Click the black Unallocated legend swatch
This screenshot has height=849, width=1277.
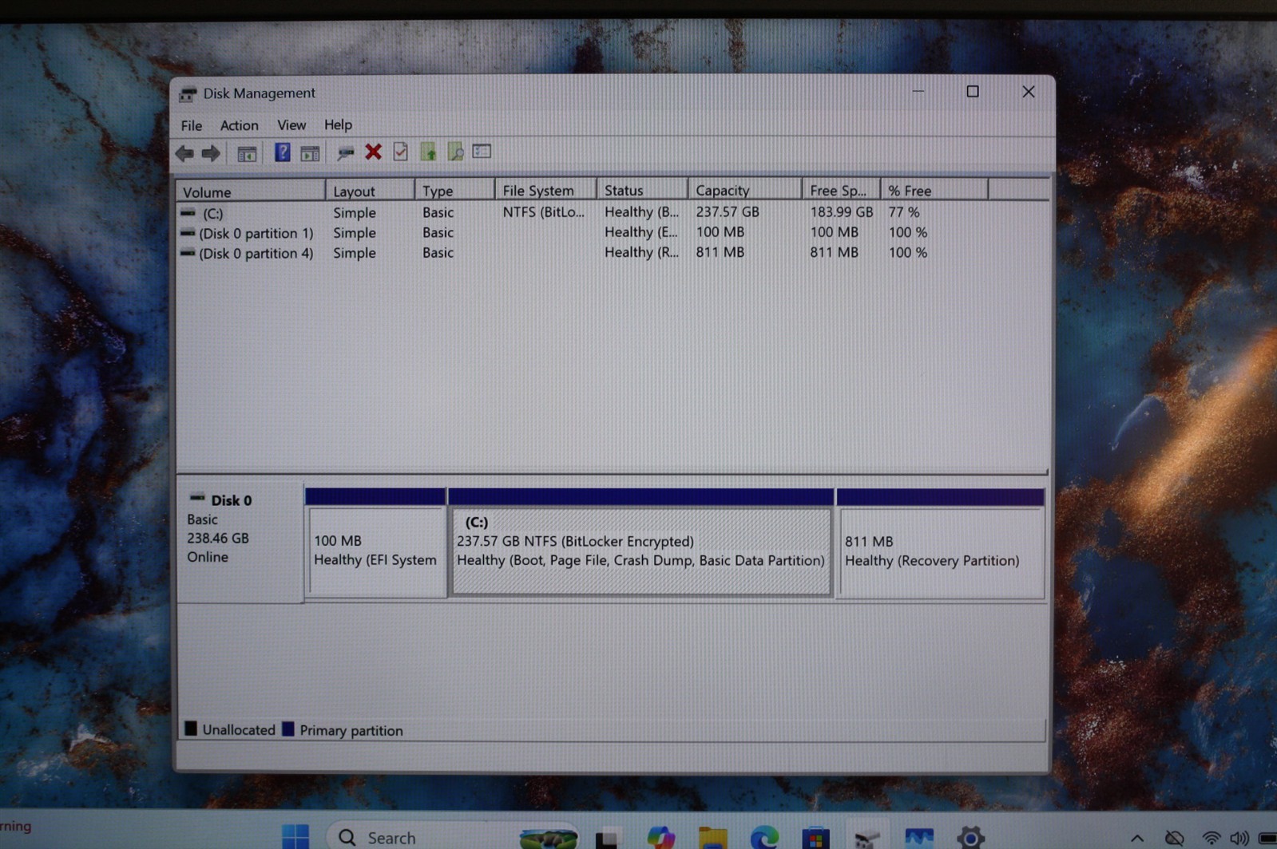[191, 729]
